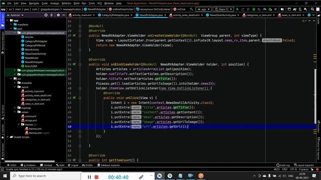
Task: Click override gutter icon on line 35
Action: point(74,64)
